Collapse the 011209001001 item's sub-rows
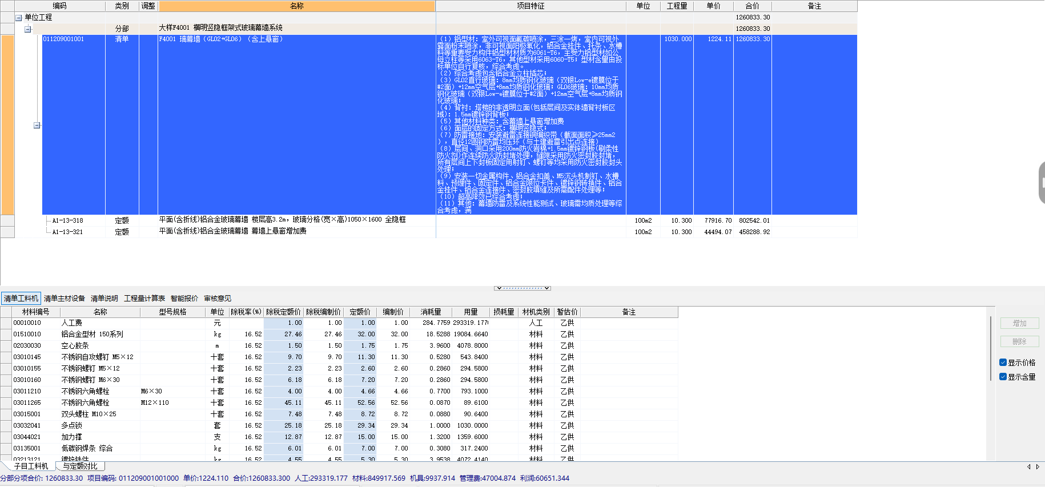Screen dimensions: 1045x487 [x=37, y=125]
